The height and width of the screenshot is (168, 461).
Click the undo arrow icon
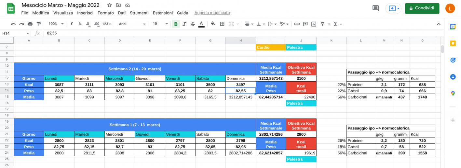13,24
